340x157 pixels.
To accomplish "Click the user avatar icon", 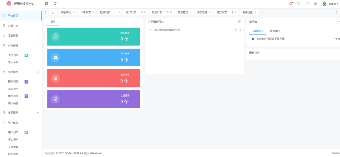I will click(325, 3).
